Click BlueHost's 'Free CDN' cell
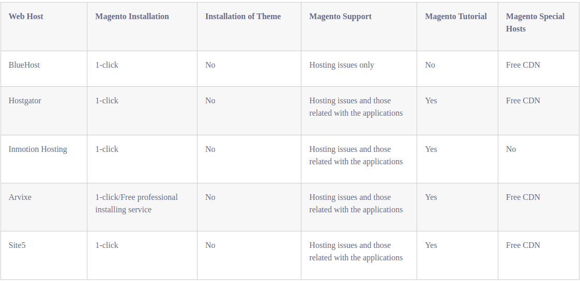The height and width of the screenshot is (281, 580). pos(523,65)
